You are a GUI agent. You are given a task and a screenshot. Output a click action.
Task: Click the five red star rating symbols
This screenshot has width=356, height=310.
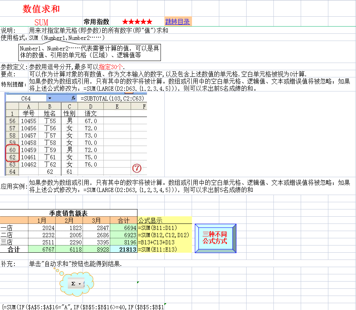click(x=137, y=22)
